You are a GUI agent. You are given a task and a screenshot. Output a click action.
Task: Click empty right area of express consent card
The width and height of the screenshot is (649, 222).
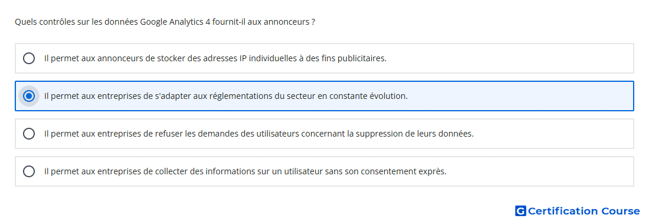(x=540, y=171)
